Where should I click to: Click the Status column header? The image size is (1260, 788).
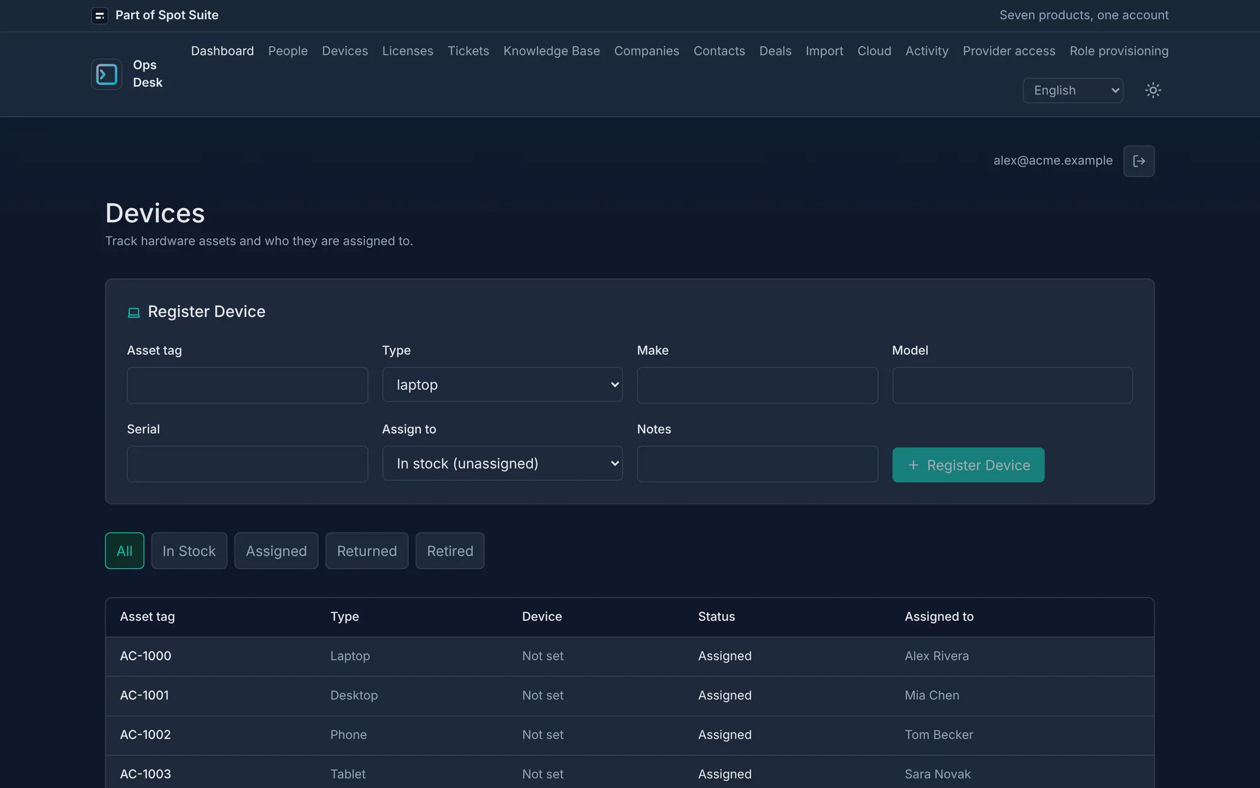pyautogui.click(x=716, y=617)
